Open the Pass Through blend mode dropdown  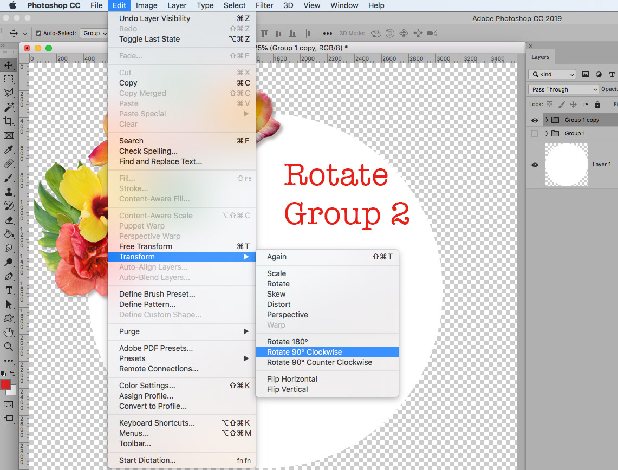click(x=564, y=89)
